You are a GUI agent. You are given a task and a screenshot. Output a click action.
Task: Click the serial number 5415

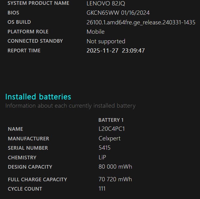tap(105, 148)
